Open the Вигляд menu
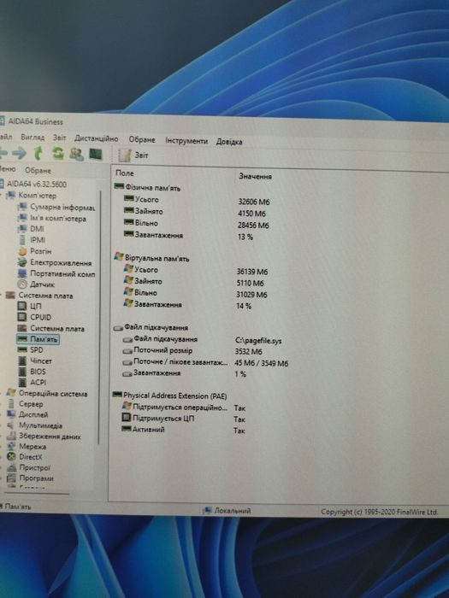This screenshot has width=449, height=598. pos(32,137)
